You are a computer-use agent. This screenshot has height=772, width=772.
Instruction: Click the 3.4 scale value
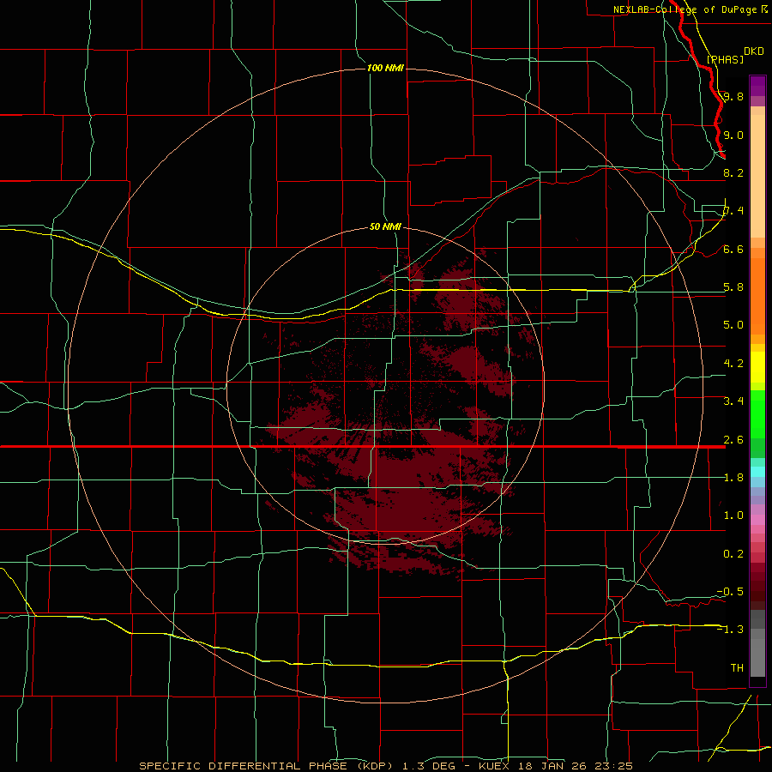coord(733,401)
